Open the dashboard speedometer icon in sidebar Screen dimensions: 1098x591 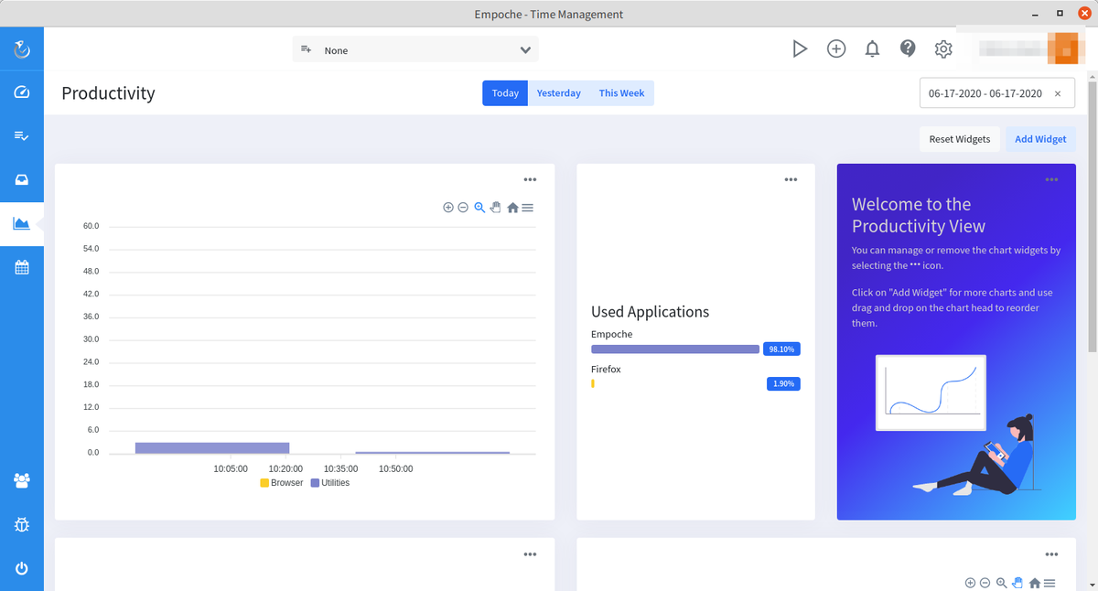point(22,92)
